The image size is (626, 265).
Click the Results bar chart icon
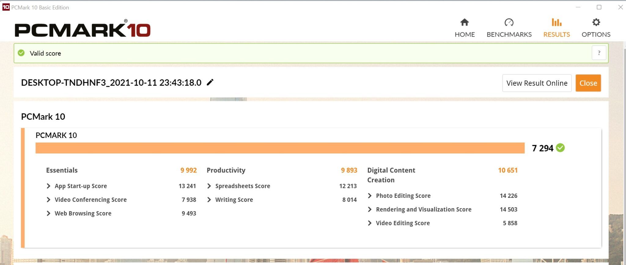[x=556, y=22]
